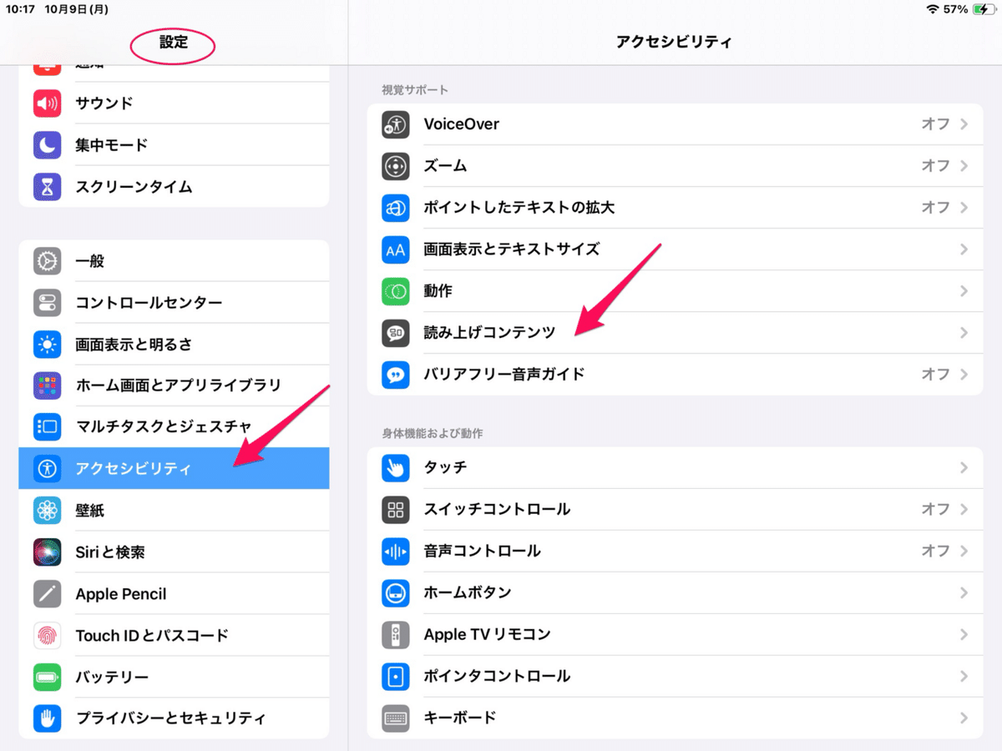Tap the Multitasking and Gestures icon
Screen dimensions: 1002x751
pos(48,427)
